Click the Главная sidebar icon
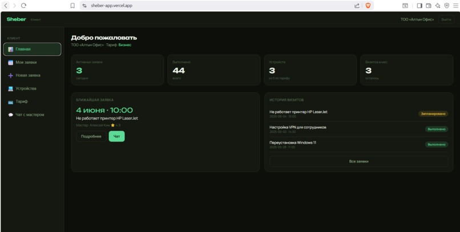Screen dimensions: 460x232 11,49
